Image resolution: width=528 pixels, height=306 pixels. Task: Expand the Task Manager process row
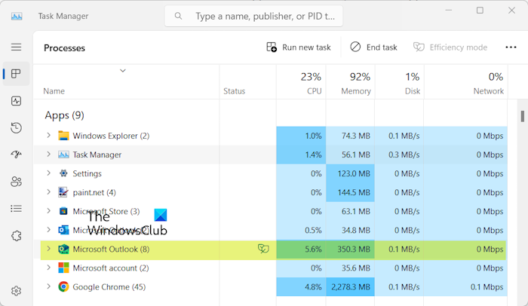point(48,155)
